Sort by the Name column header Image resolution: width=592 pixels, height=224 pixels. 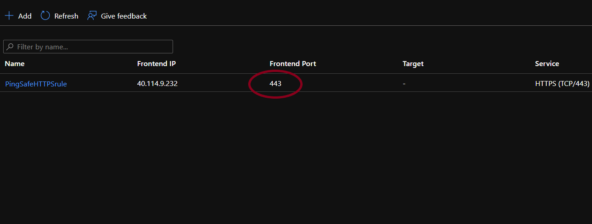tap(14, 64)
